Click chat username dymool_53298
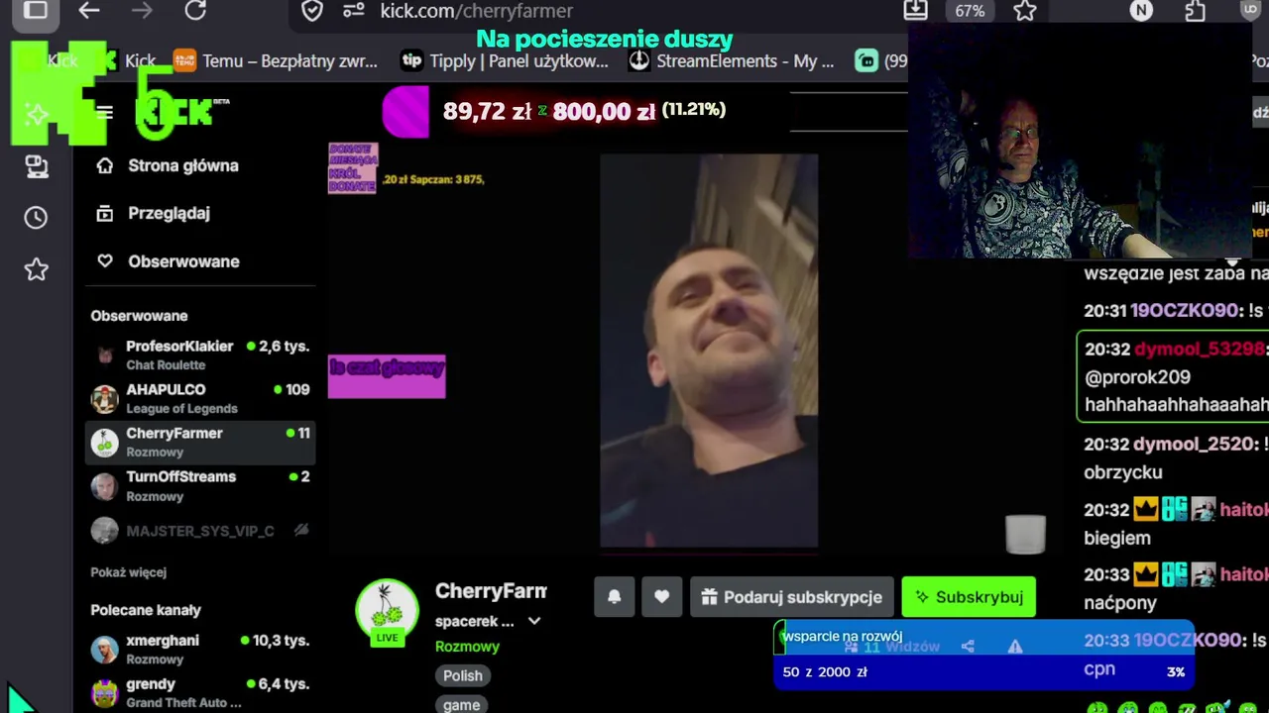Image resolution: width=1269 pixels, height=713 pixels. pyautogui.click(x=1200, y=350)
